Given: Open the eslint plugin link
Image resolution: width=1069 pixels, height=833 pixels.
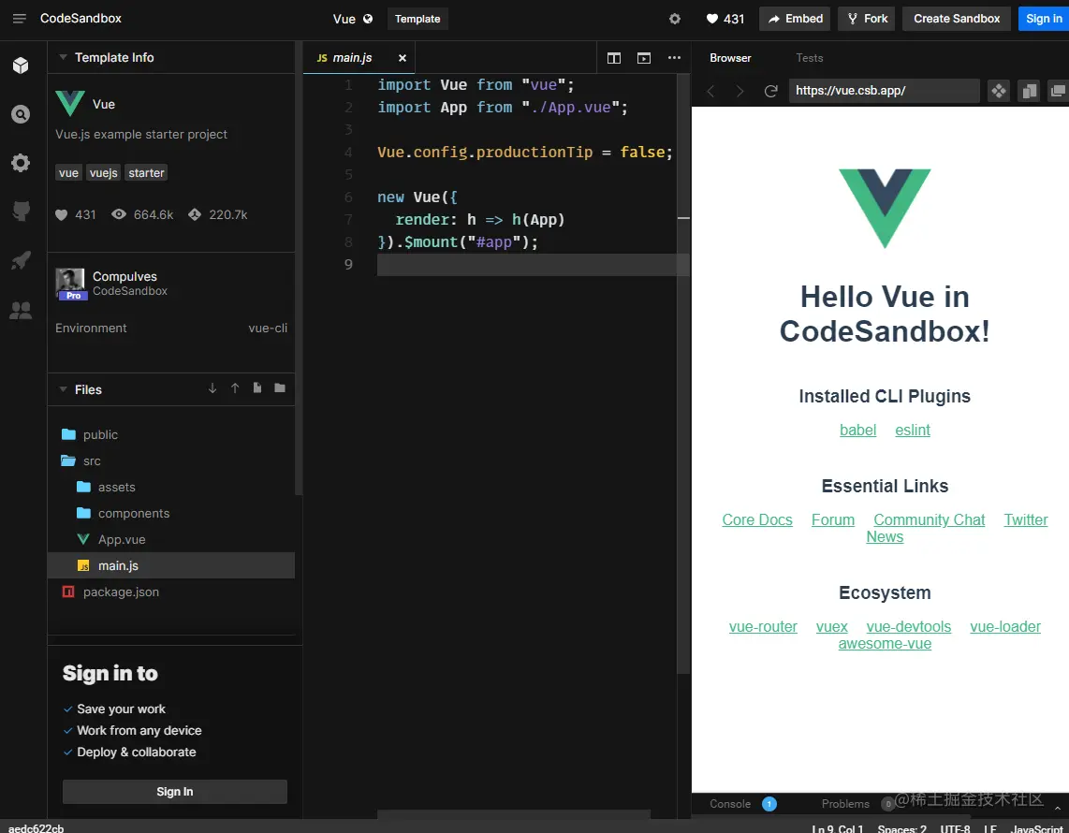Looking at the screenshot, I should [x=912, y=431].
